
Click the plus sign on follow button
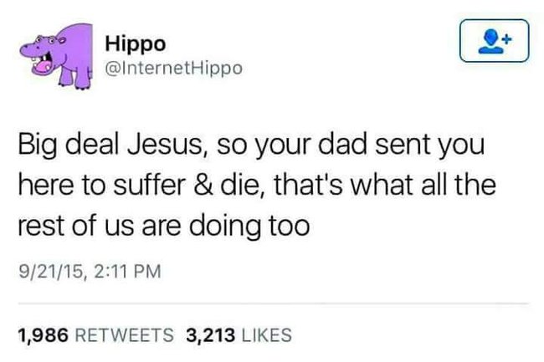507,38
